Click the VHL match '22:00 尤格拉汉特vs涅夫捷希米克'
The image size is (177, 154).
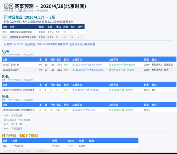point(18,110)
